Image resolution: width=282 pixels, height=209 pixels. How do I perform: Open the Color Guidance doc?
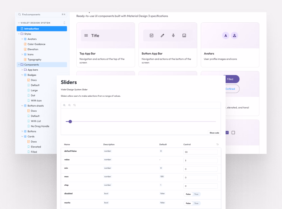click(x=35, y=44)
